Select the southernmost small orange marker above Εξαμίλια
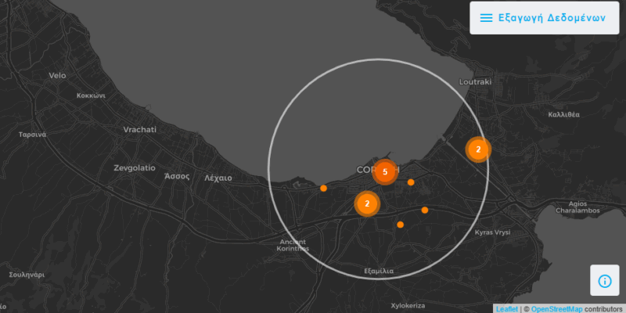 pyautogui.click(x=400, y=225)
